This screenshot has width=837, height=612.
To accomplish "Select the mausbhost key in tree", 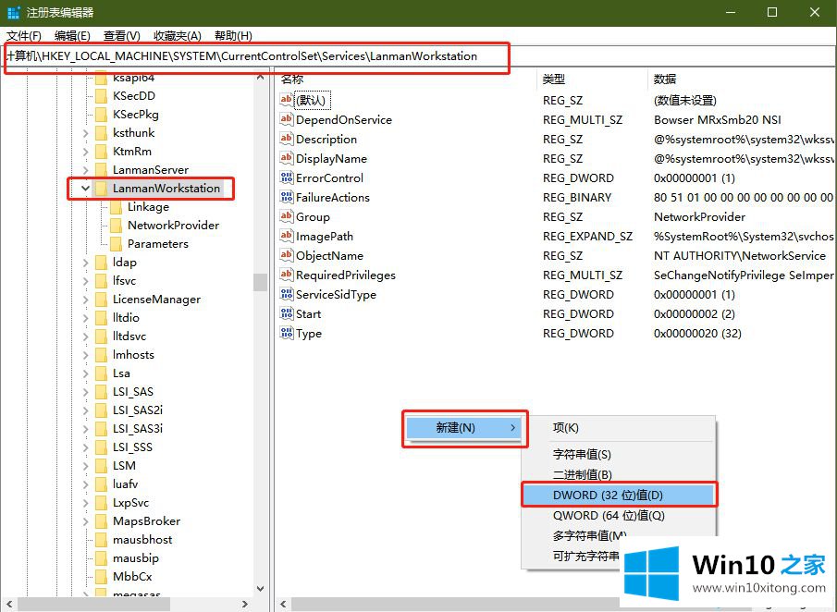I will [142, 540].
